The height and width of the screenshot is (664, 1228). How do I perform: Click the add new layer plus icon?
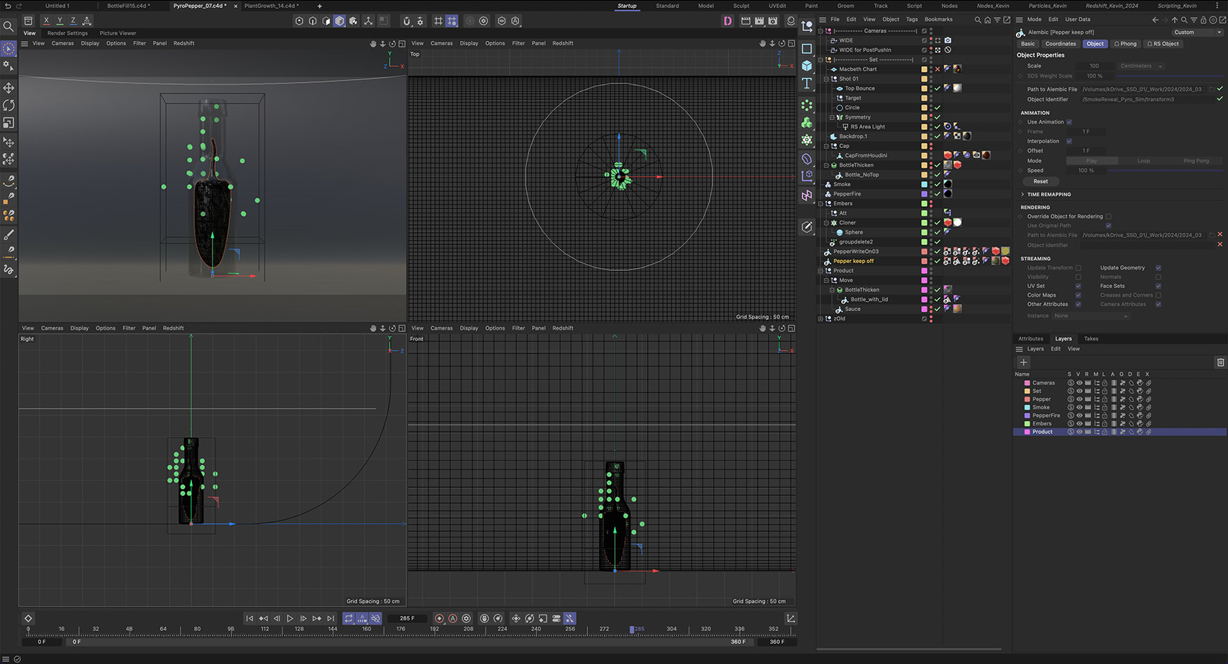[1023, 362]
